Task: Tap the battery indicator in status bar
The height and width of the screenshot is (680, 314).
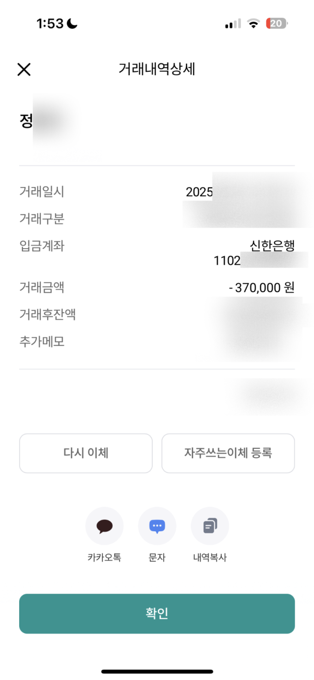Action: tap(276, 24)
